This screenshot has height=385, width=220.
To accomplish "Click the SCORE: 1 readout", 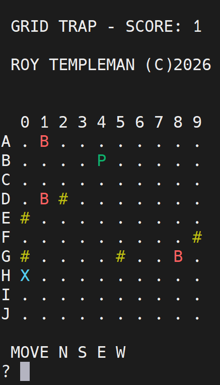I will point(164,26).
